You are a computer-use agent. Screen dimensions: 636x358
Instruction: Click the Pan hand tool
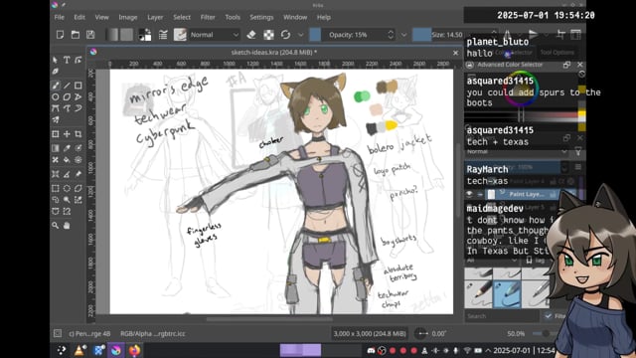[x=67, y=226]
